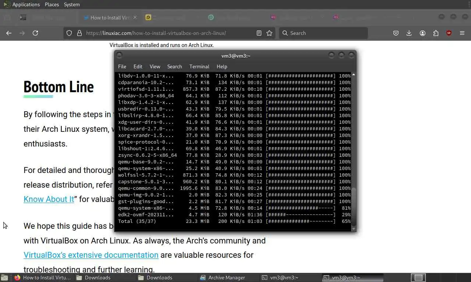
Task: Bookmark this page with the star
Action: pos(269,33)
